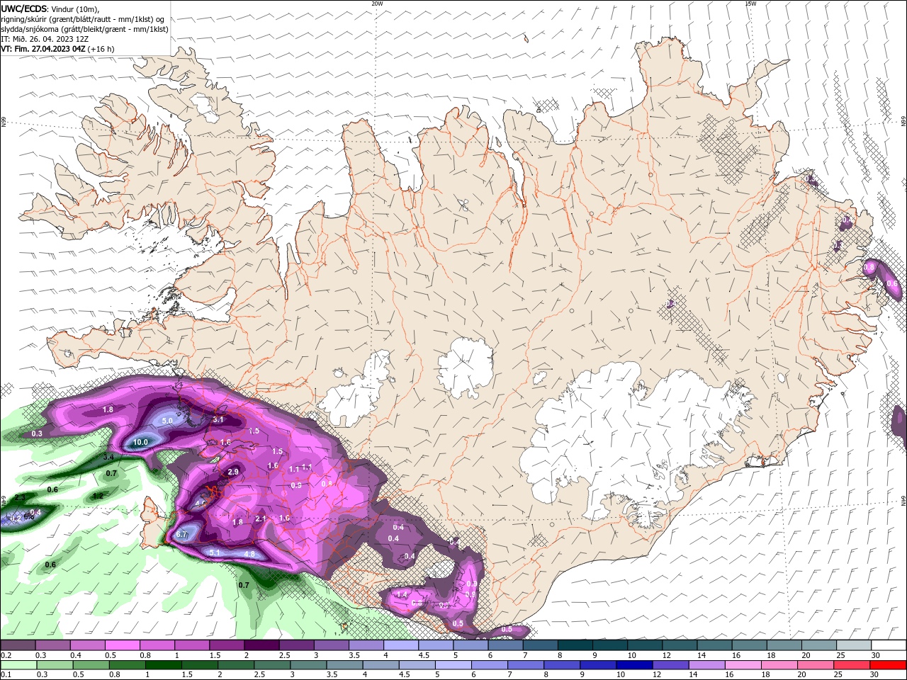Click the 1.4 value on south coast

click(402, 594)
